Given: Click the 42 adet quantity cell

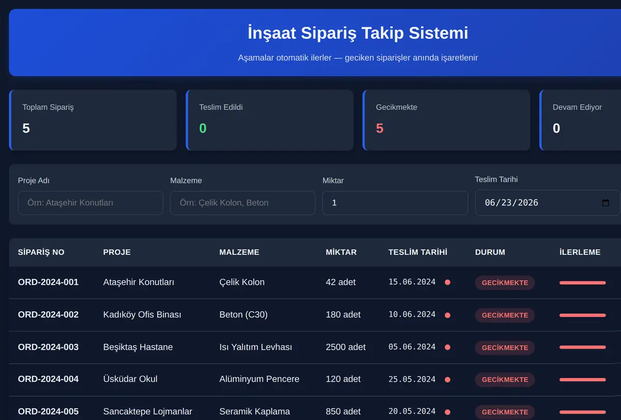Looking at the screenshot, I should point(341,282).
